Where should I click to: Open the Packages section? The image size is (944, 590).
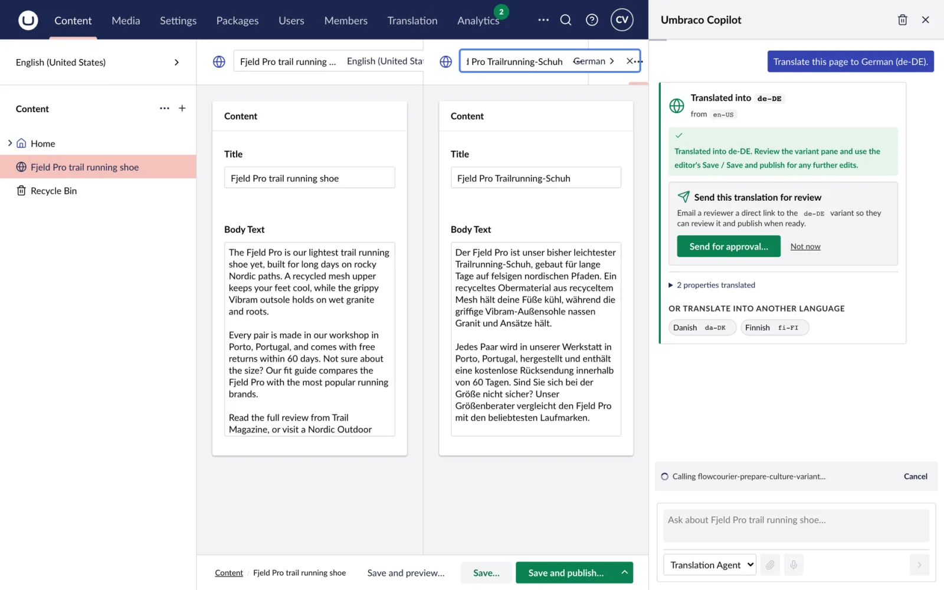237,20
